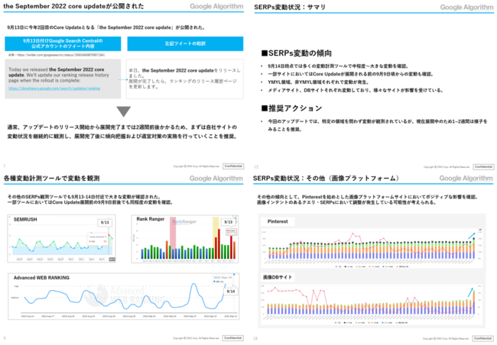Click Google Algorithm label on the tools slide
The width and height of the screenshot is (497, 345).
(216, 179)
